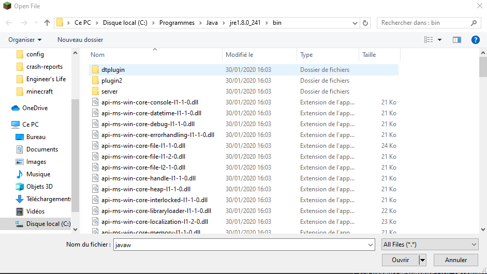The height and width of the screenshot is (274, 487).
Task: Cancel with the Annuler button
Action: [455, 260]
